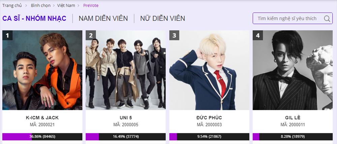Click the breadcrumb arrow after Trang chủ
The image size is (337, 144).
[x=26, y=6]
